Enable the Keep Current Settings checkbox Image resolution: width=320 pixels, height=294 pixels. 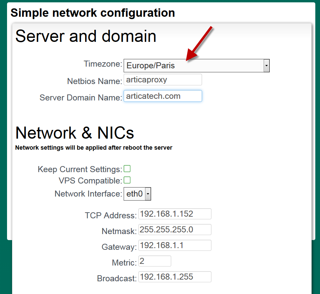point(127,169)
